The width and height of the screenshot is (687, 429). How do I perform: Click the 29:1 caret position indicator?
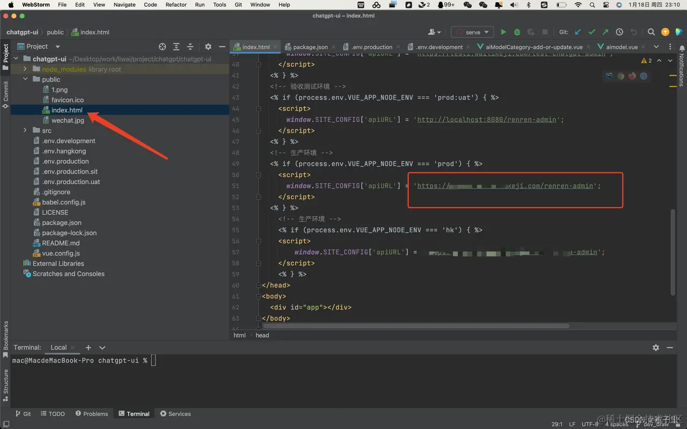(557, 424)
